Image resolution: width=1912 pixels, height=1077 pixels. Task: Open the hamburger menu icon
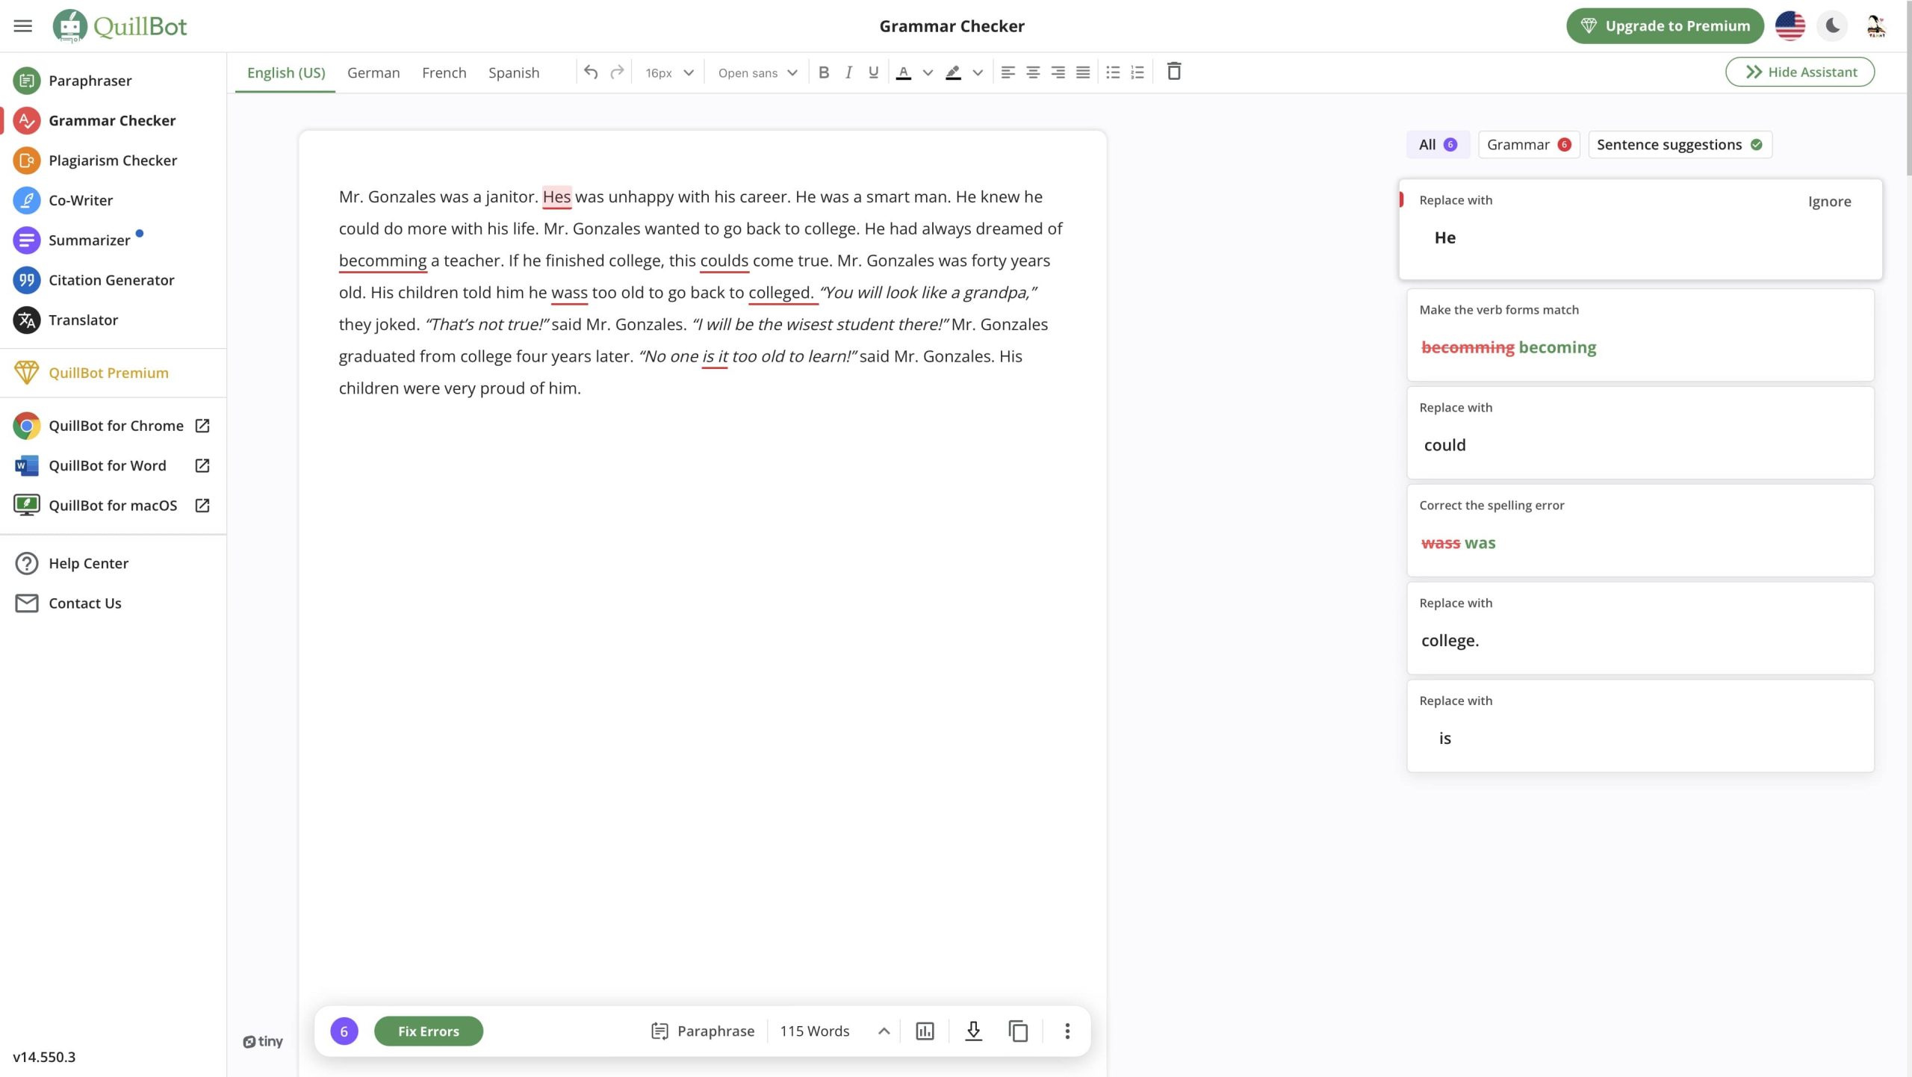[23, 26]
